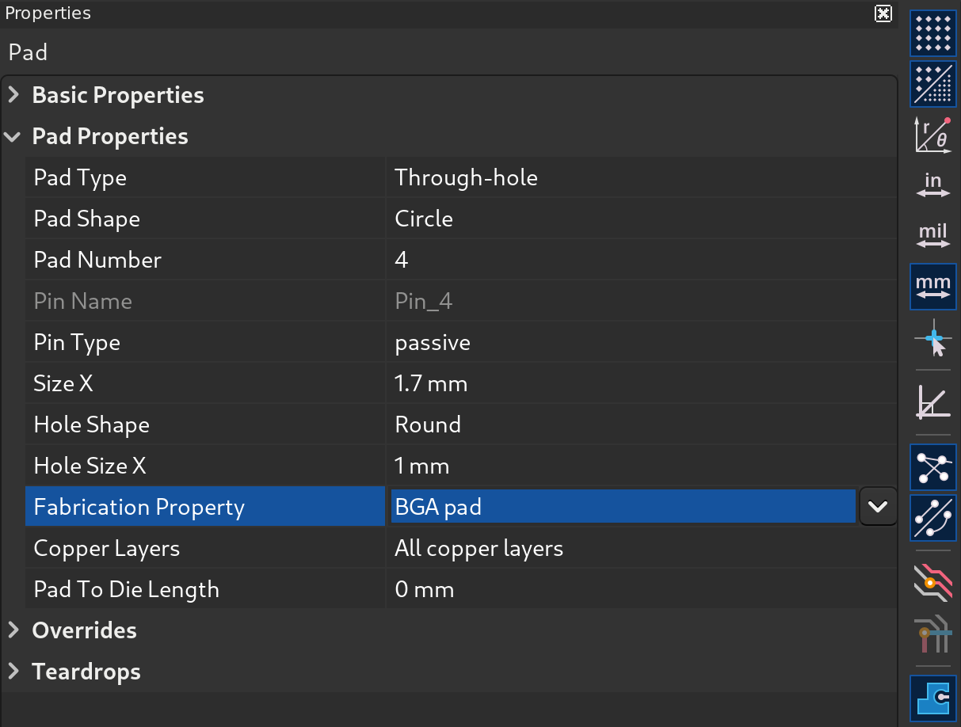This screenshot has width=961, height=727.
Task: Toggle grid display dots icon
Action: click(x=933, y=33)
